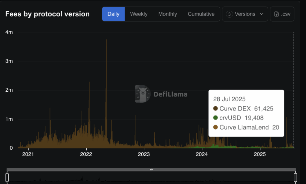Download data with .csv button
Screen dimensions: 306x184
coord(282,14)
